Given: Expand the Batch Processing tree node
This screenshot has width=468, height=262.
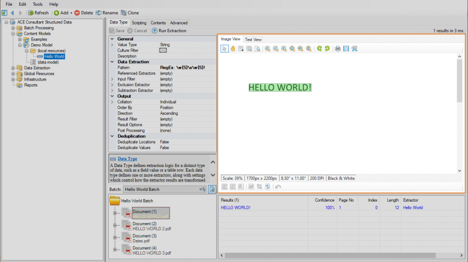Looking at the screenshot, I should tap(13, 28).
